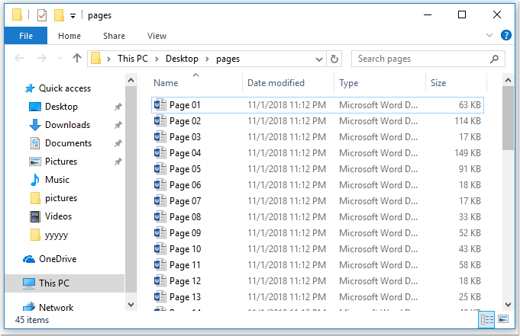Click the Search pages input field
The image size is (520, 336).
click(420, 59)
